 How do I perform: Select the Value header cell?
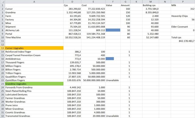point(113,5)
